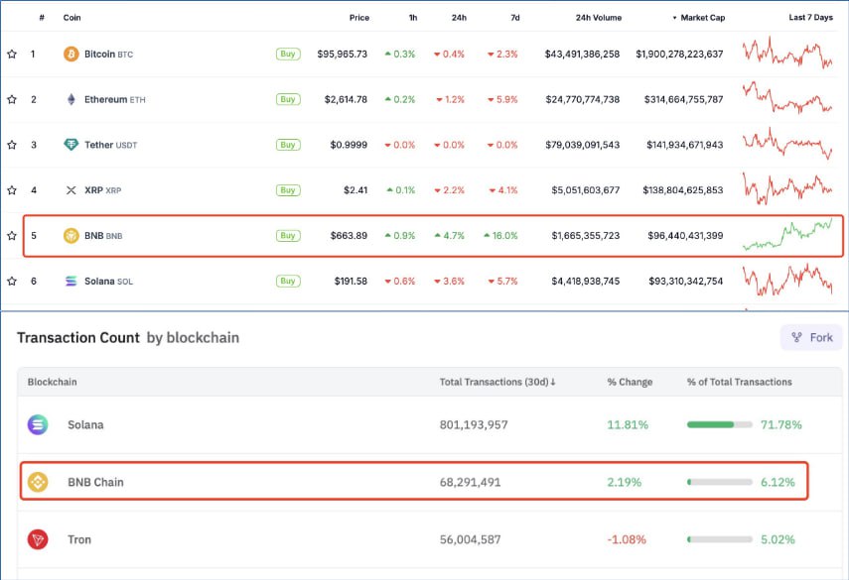Fork the Transaction Count query
Image resolution: width=849 pixels, height=580 pixels.
(x=811, y=337)
